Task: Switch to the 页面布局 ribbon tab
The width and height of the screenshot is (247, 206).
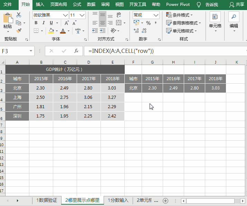Action: 59,4
